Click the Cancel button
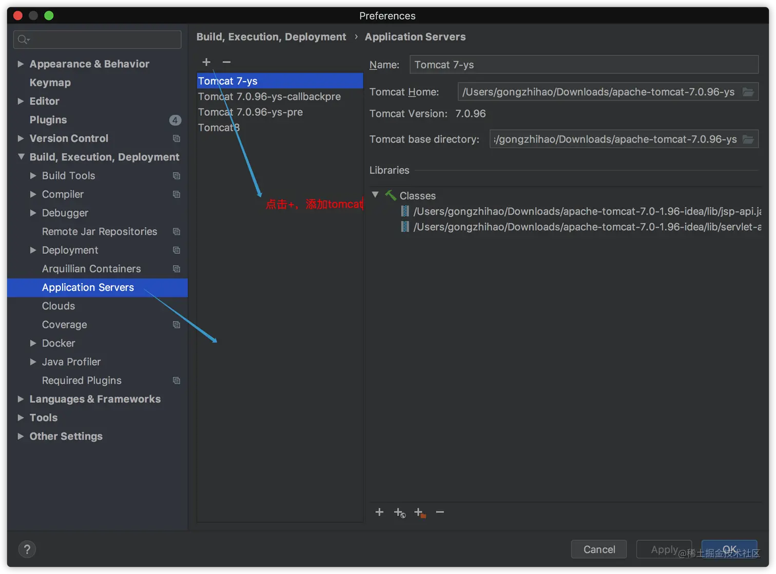 coord(599,549)
